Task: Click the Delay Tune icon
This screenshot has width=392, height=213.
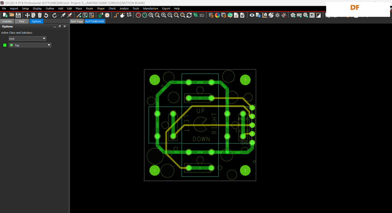Action: tap(129, 15)
